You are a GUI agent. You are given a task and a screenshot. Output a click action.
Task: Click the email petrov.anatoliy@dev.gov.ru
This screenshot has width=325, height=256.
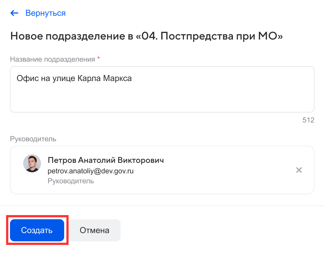[x=90, y=171]
